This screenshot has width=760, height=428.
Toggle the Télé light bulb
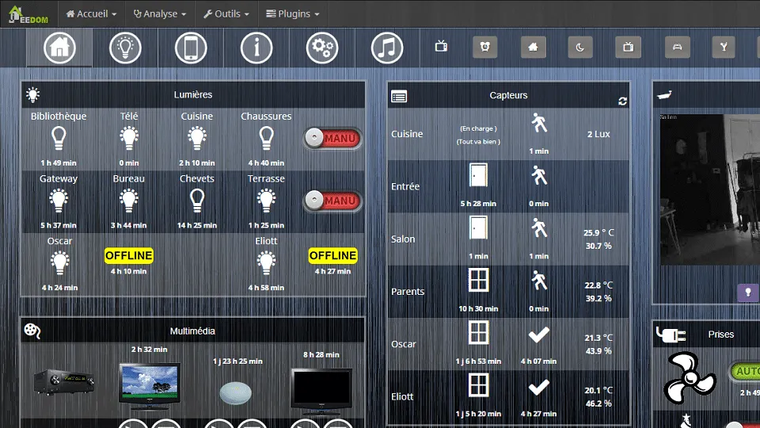129,138
